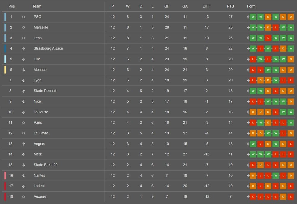Viewport: 297px width, 204px height.
Task: Open the Stade Rennais team link
Action: (45, 91)
